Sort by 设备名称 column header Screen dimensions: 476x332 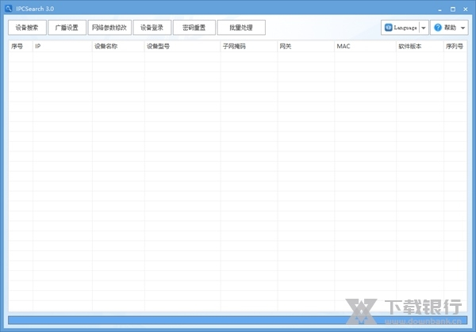118,47
